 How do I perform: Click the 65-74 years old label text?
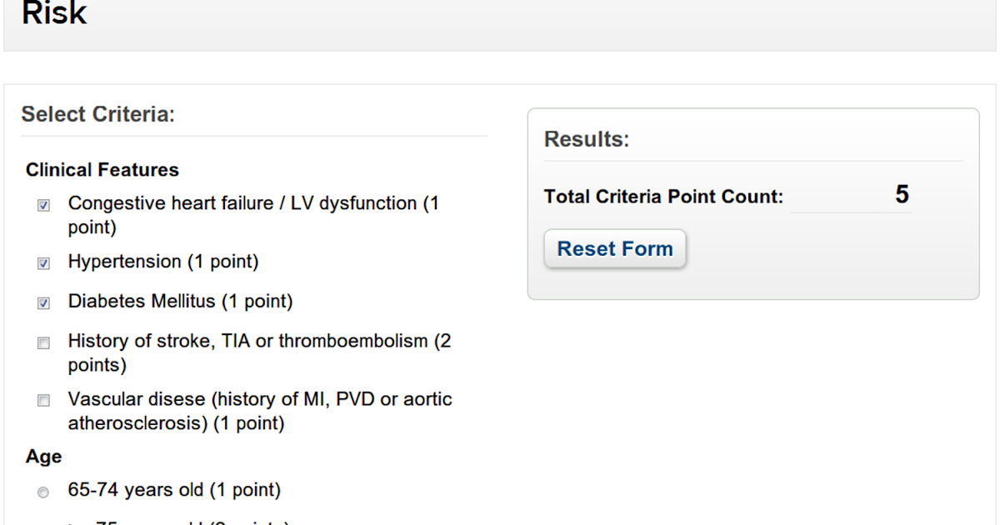coord(174,490)
